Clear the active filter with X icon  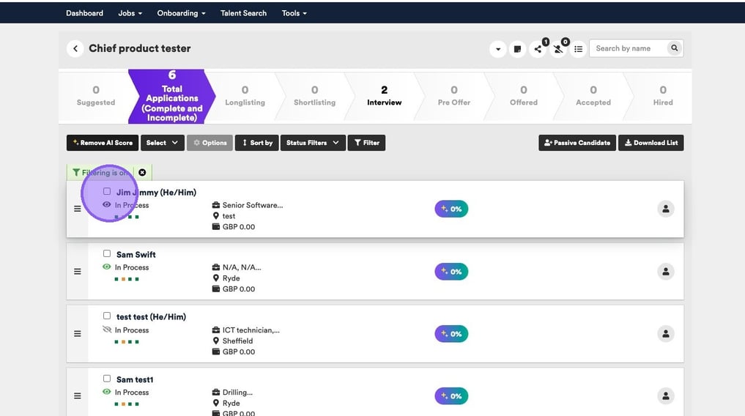coord(142,173)
